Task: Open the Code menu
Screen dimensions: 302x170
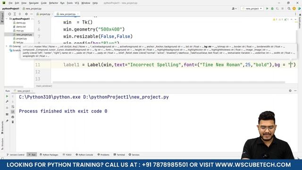Action: pos(44,3)
